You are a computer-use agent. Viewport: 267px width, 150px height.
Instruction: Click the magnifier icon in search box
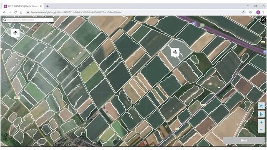point(5,20)
